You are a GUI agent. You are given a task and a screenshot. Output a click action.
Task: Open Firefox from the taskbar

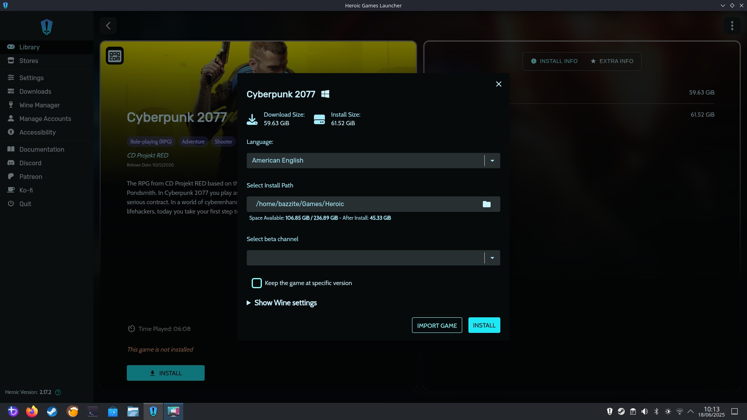[32, 411]
